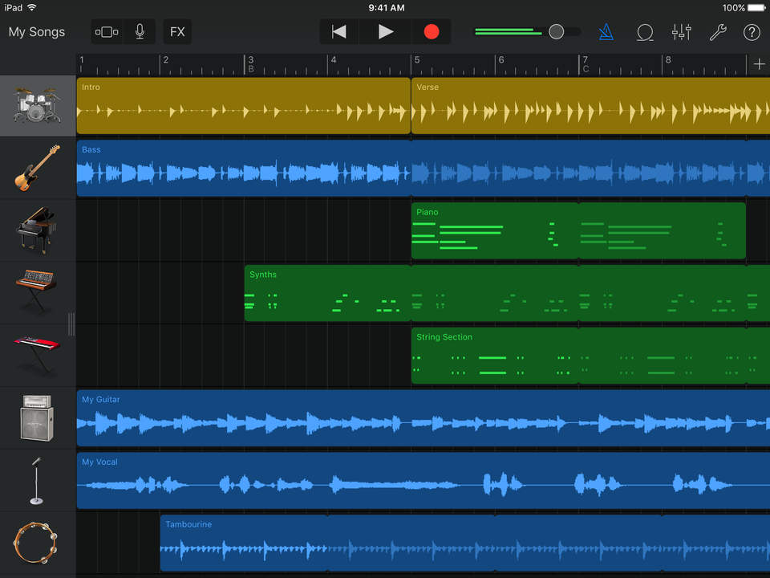Go back to My Songs
Image resolution: width=770 pixels, height=578 pixels.
click(x=36, y=32)
